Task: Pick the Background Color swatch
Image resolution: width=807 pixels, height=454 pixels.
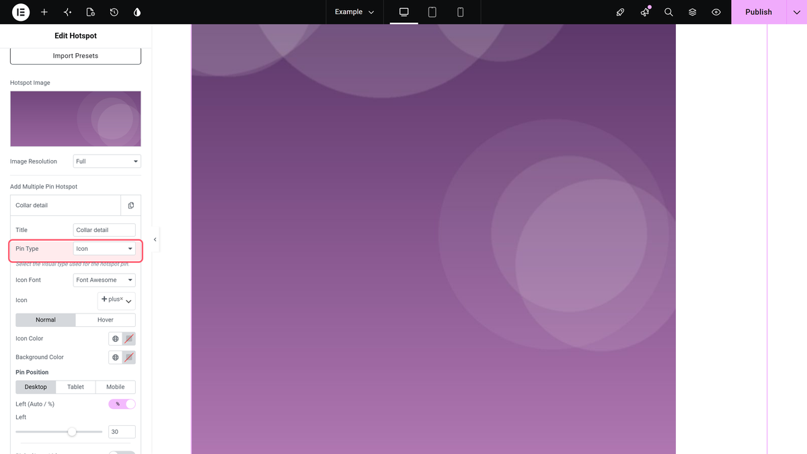Action: 129,357
